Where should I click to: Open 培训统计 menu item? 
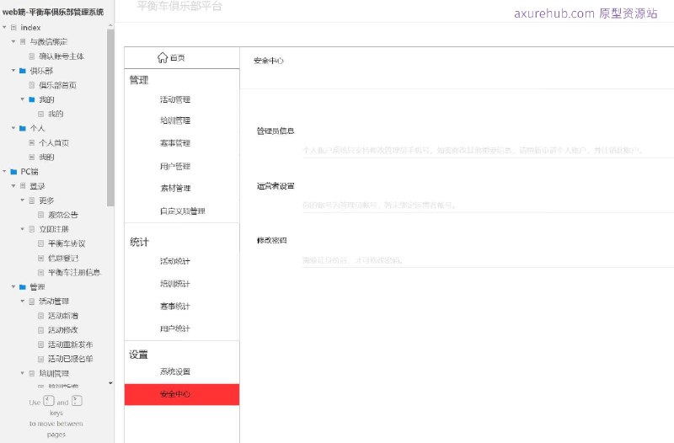point(175,284)
